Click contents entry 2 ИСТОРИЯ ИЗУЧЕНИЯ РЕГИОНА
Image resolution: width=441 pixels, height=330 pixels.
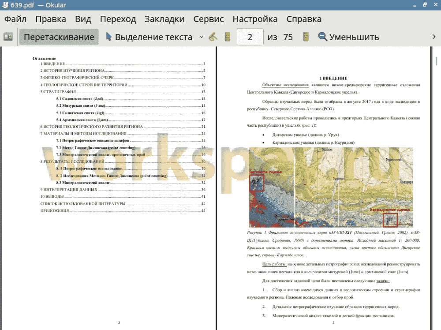coord(123,71)
